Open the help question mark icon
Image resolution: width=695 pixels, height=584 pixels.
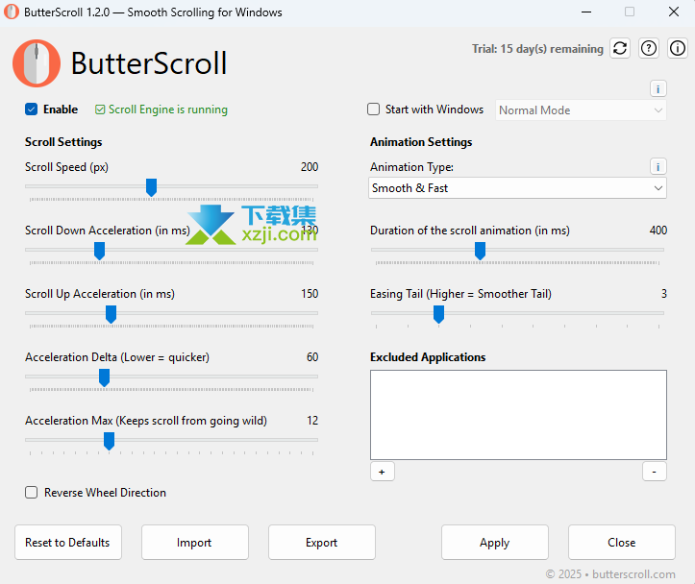649,48
